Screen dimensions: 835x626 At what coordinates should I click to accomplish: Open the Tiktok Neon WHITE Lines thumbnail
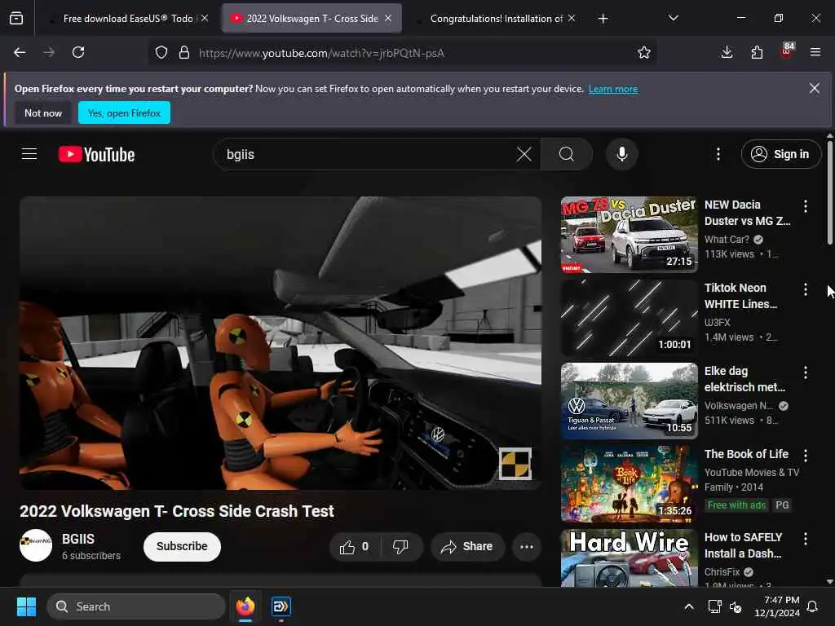point(629,318)
